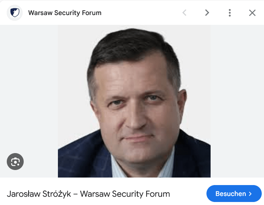This screenshot has height=205, width=264.
Task: Search this image with the Lens camera icon
Action: 15,161
